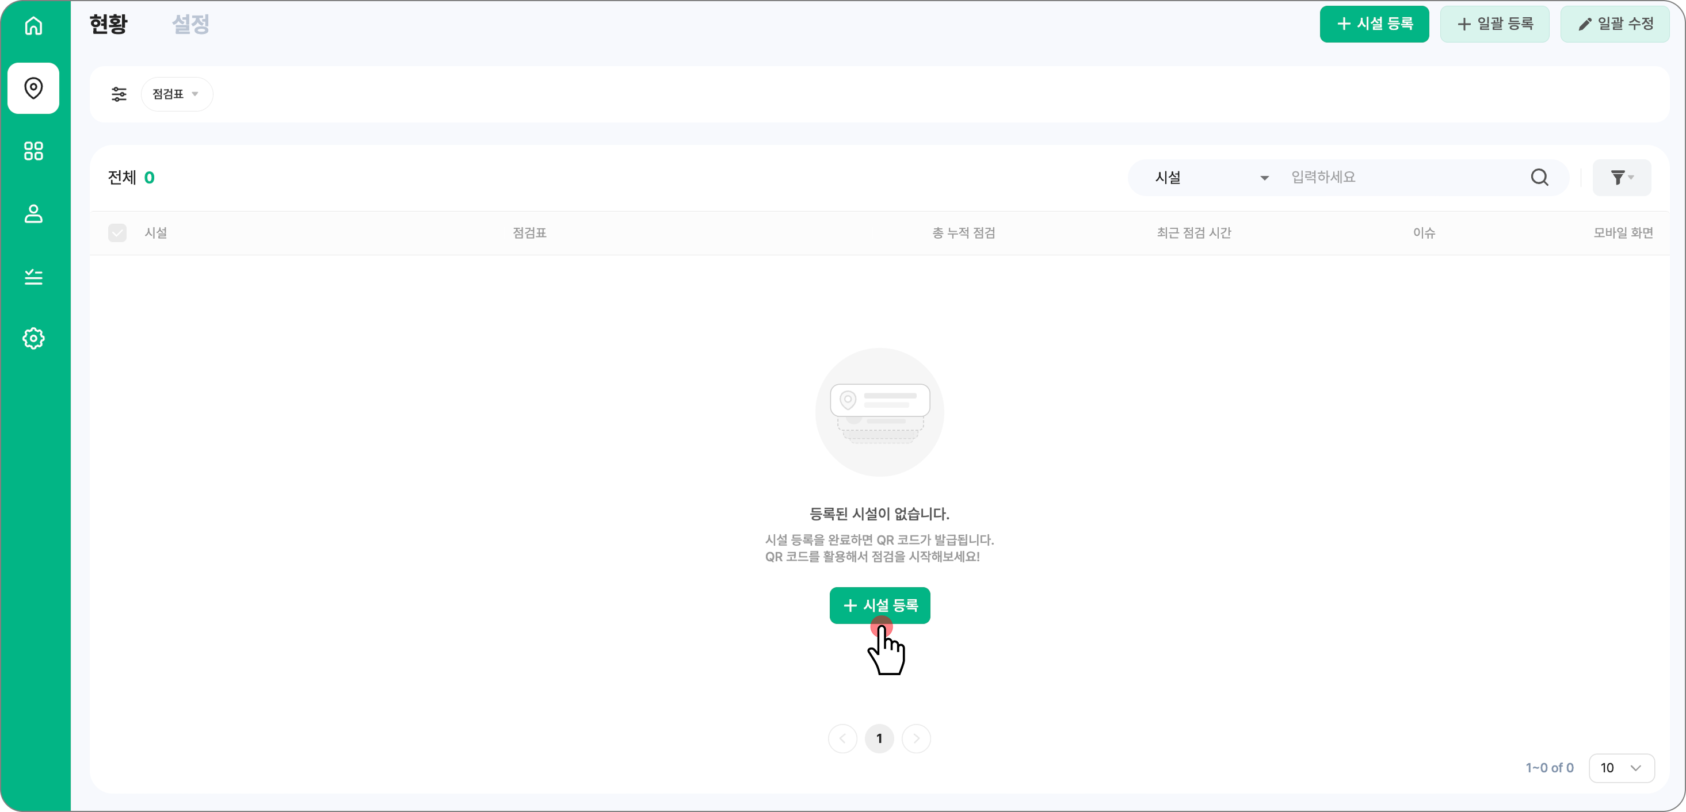Open the checklist sidebar icon
Viewport: 1686px width, 812px height.
33,277
